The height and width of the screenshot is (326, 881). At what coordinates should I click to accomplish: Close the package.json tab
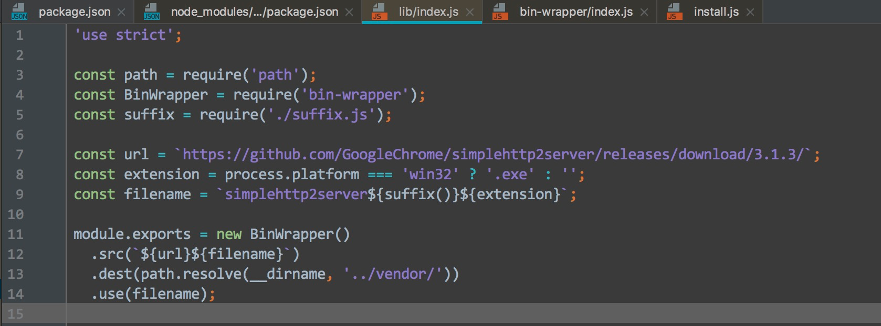pyautogui.click(x=121, y=12)
